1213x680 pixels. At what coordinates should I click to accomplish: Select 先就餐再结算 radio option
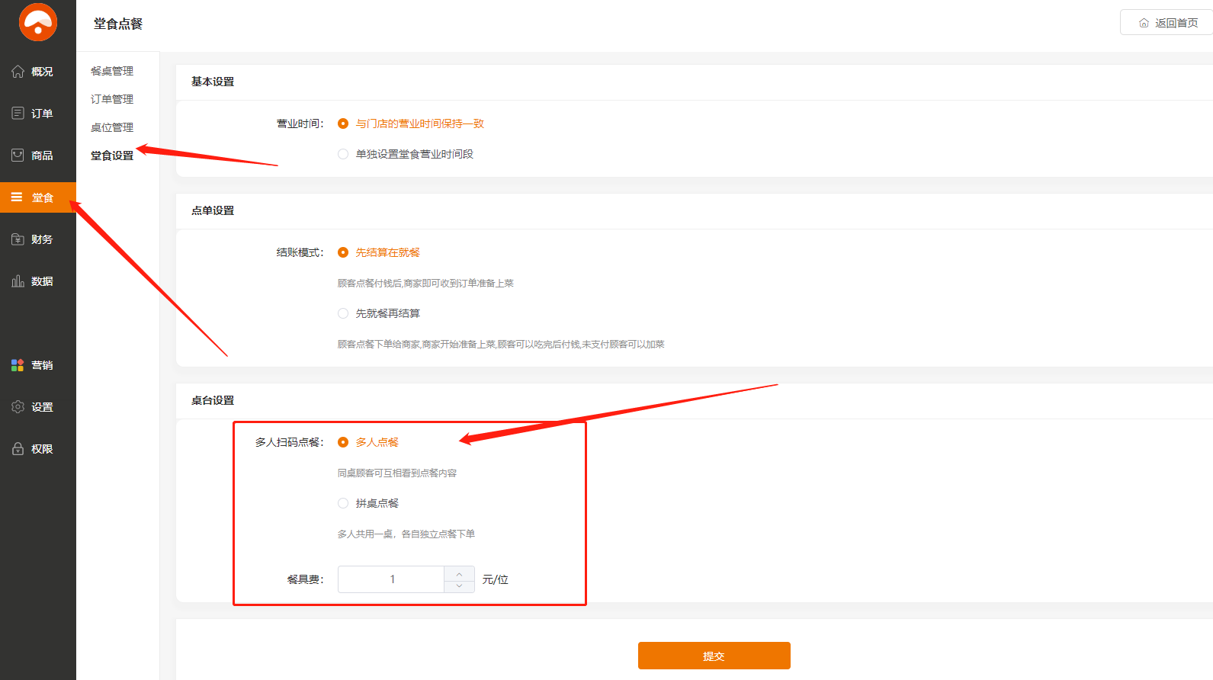343,313
